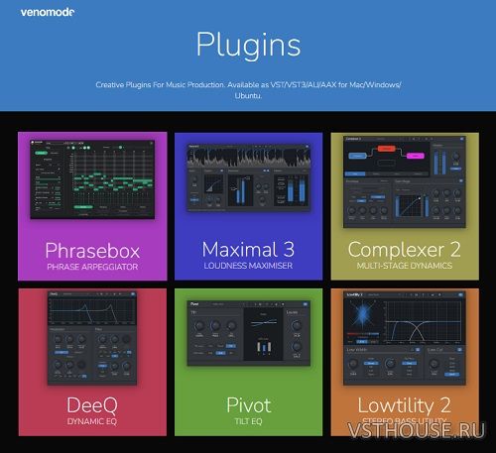Click the TILT EQ subtitle
The height and width of the screenshot is (453, 496).
248,421
